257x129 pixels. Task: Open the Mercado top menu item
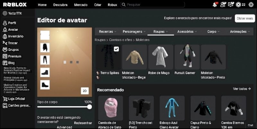(81, 5)
